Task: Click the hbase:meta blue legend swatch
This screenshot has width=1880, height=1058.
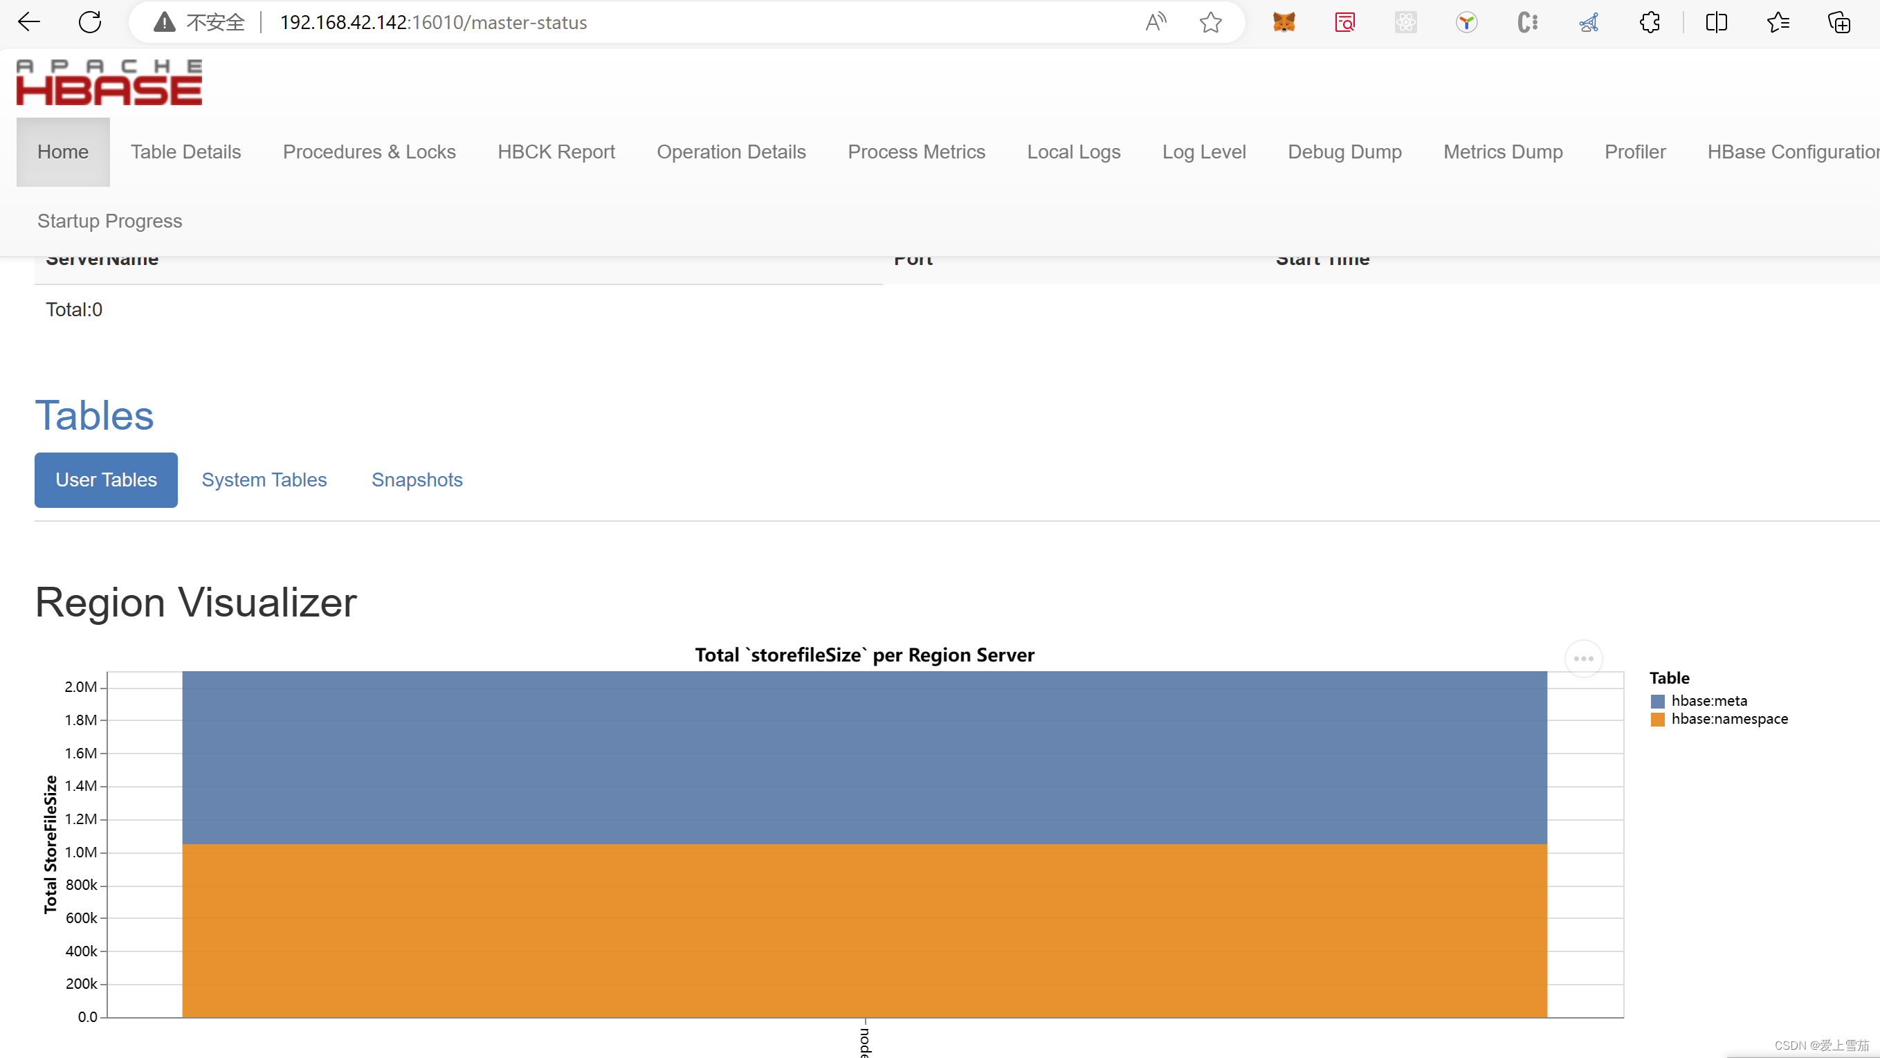Action: pos(1657,700)
